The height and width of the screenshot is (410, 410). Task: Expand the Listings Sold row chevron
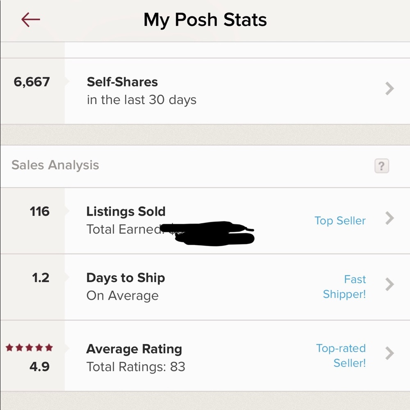(x=389, y=219)
